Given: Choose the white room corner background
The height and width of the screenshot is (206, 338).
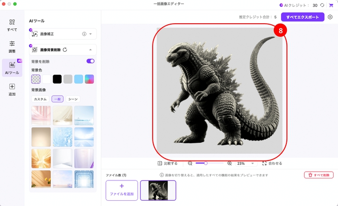Looking at the screenshot, I should click(x=62, y=158).
